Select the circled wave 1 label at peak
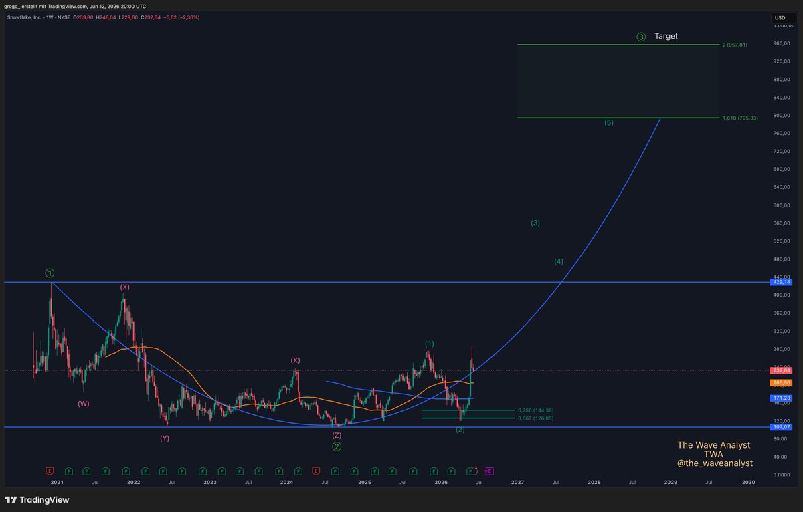 50,273
